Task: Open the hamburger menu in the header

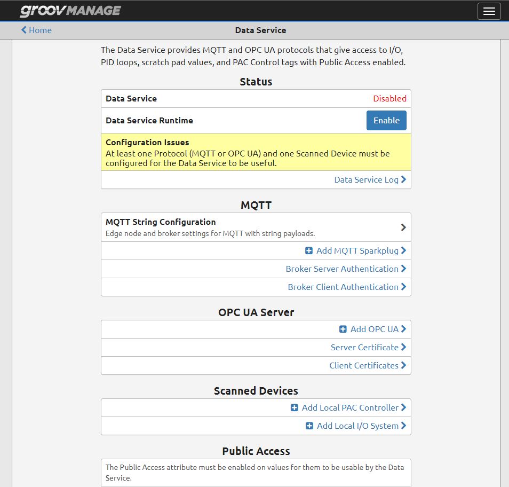Action: click(x=489, y=11)
